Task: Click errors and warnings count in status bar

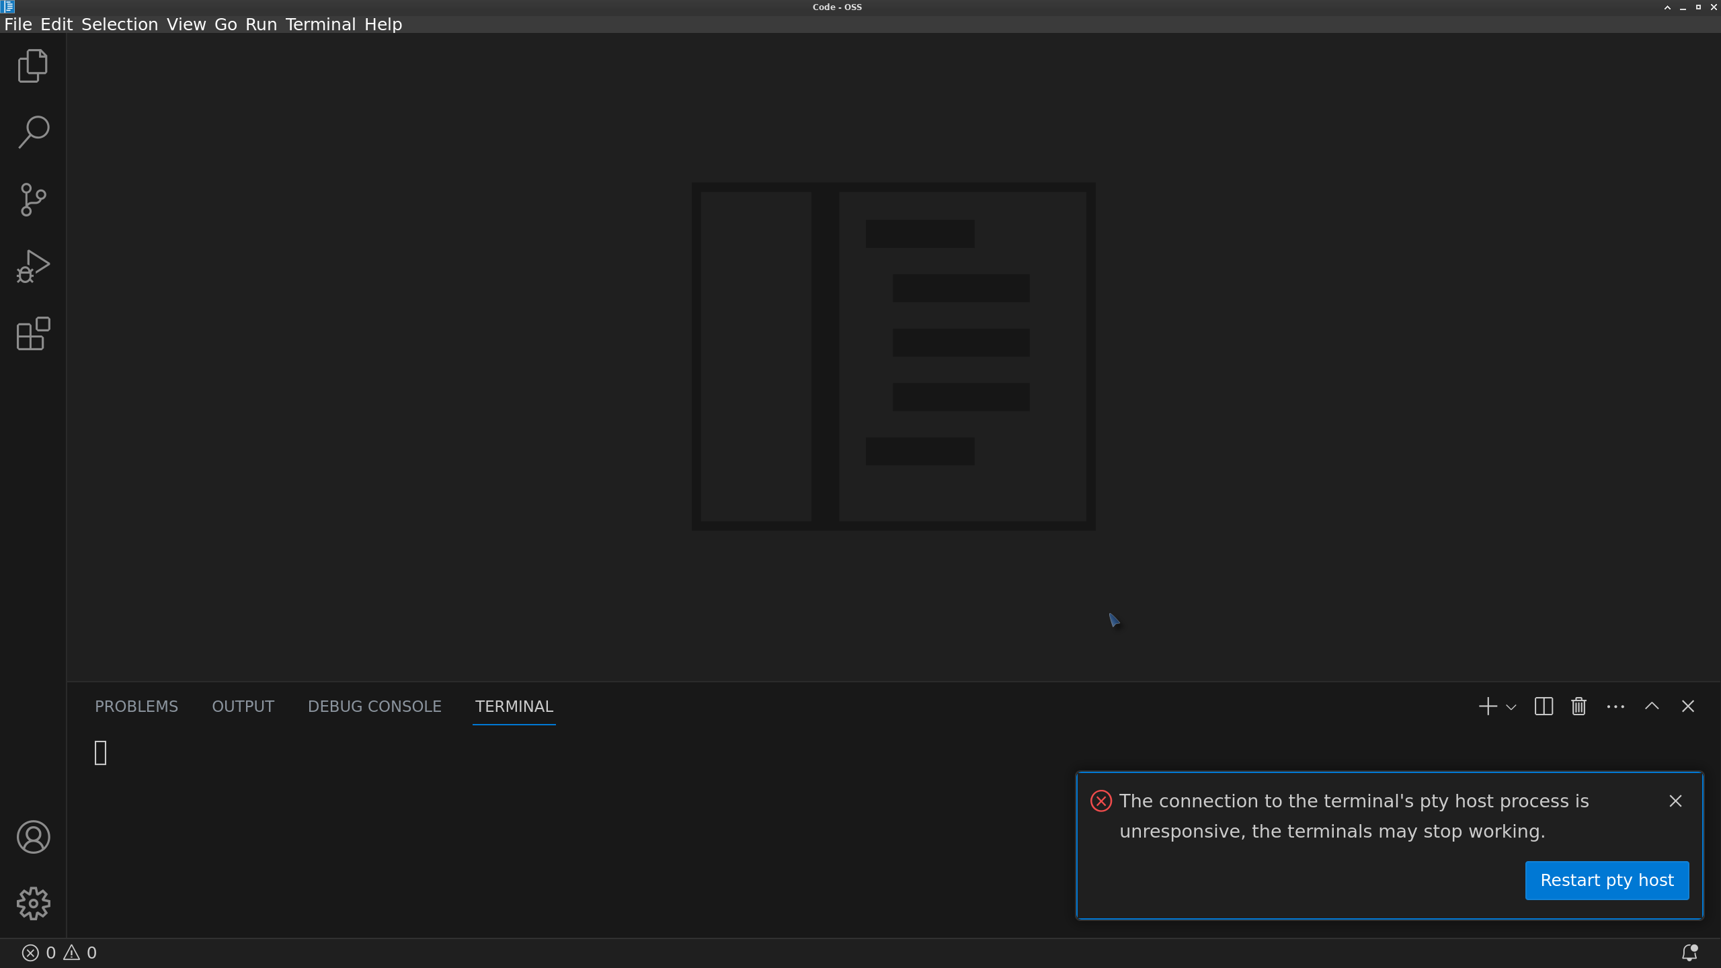Action: pyautogui.click(x=59, y=953)
